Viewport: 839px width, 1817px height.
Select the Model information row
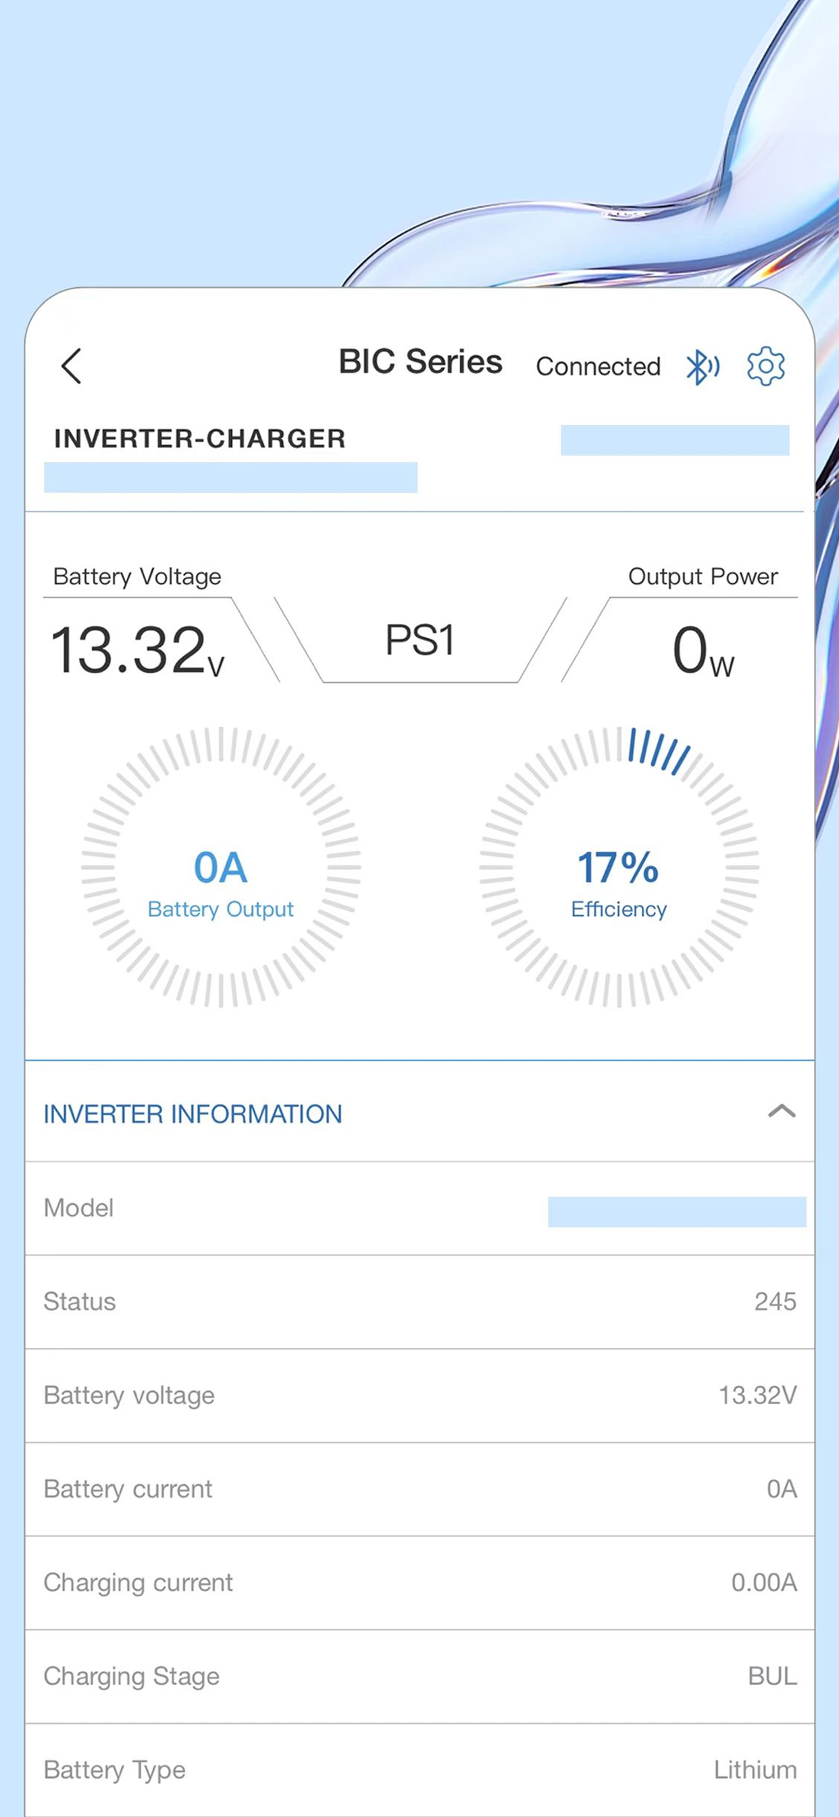[419, 1208]
